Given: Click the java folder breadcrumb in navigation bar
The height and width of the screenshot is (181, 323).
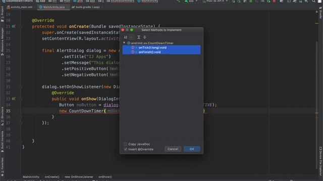Looking at the screenshot, I should 78,1.
